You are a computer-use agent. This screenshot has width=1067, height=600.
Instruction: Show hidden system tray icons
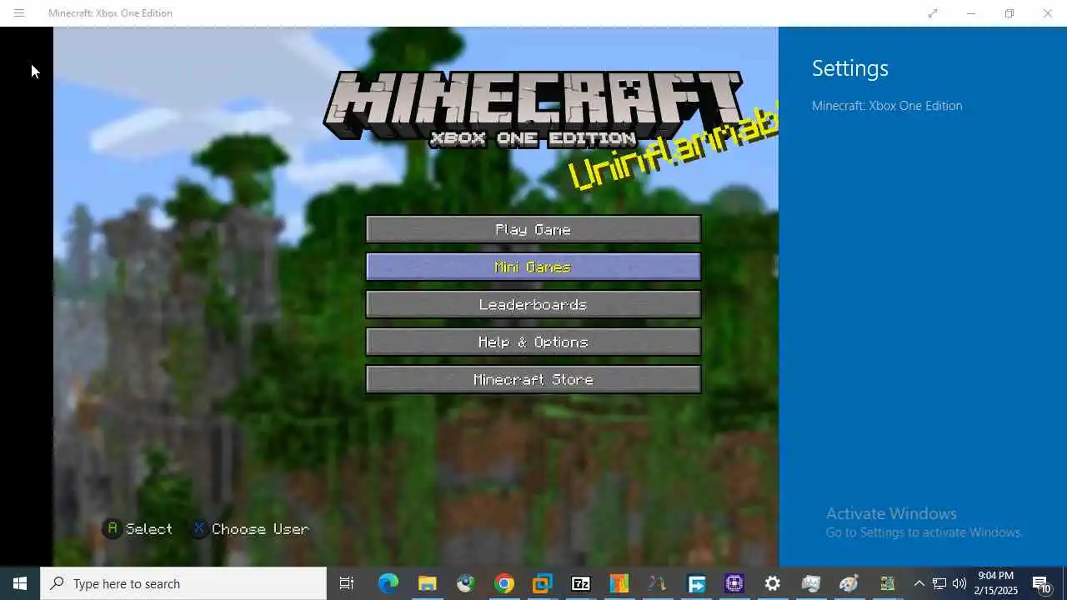(x=919, y=583)
